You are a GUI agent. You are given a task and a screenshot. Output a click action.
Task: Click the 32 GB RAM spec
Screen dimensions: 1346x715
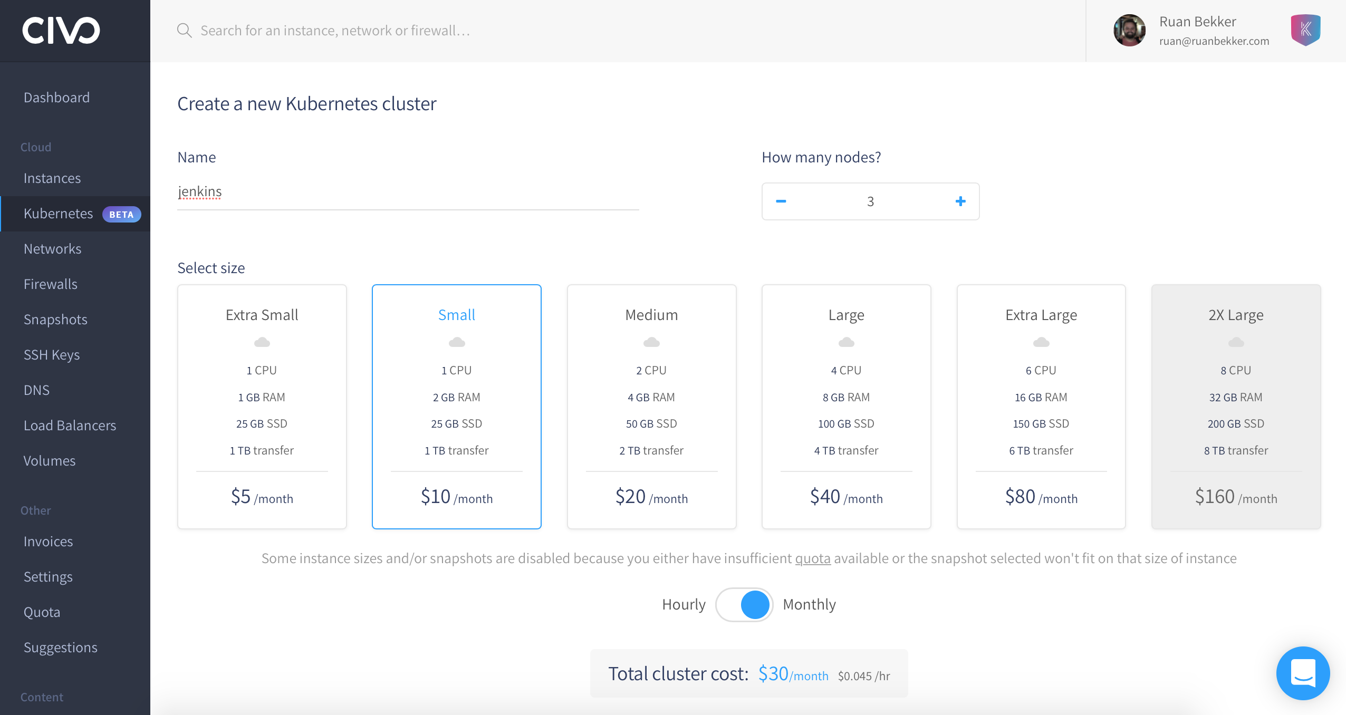[1236, 397]
